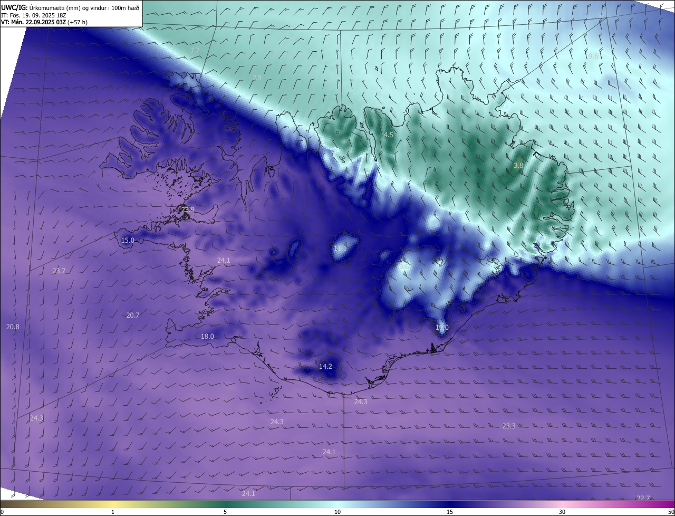Select the 23.3 value label
The height and width of the screenshot is (516, 675).
[x=509, y=426]
